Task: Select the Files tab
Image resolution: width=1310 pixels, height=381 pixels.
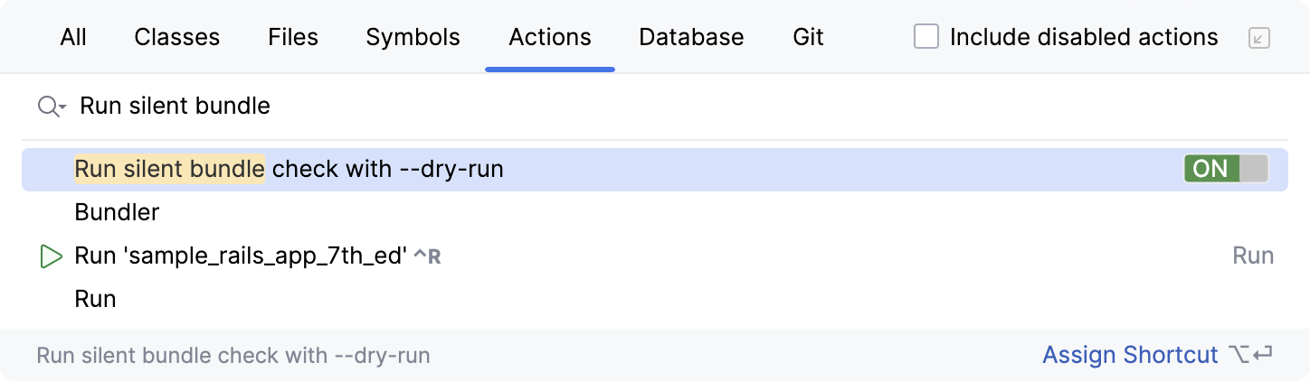Action: tap(293, 37)
